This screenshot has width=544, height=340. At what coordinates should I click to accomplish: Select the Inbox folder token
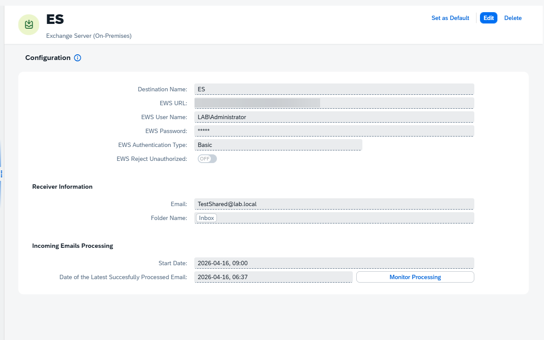[206, 218]
